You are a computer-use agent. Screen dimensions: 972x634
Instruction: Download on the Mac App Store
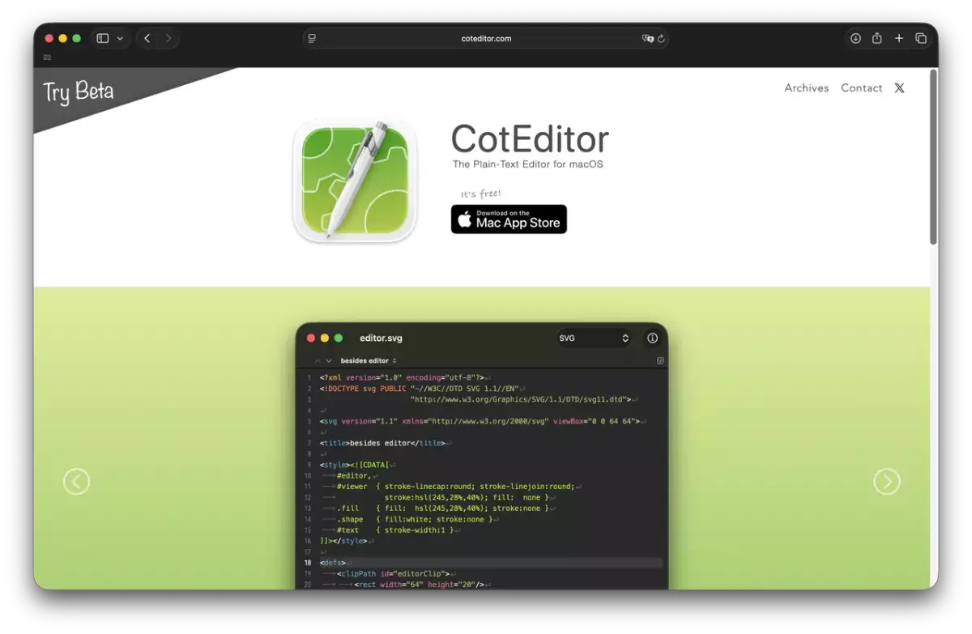click(x=509, y=219)
